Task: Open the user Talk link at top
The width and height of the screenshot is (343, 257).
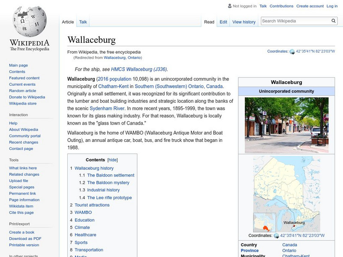Action: [x=263, y=6]
